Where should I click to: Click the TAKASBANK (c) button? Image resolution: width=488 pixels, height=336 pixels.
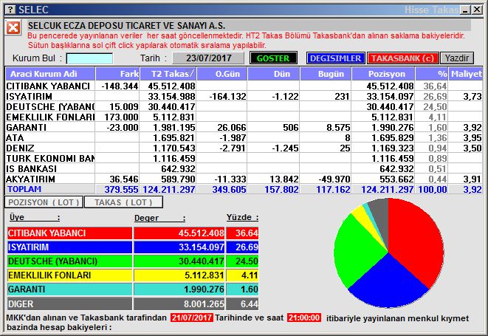(x=402, y=58)
